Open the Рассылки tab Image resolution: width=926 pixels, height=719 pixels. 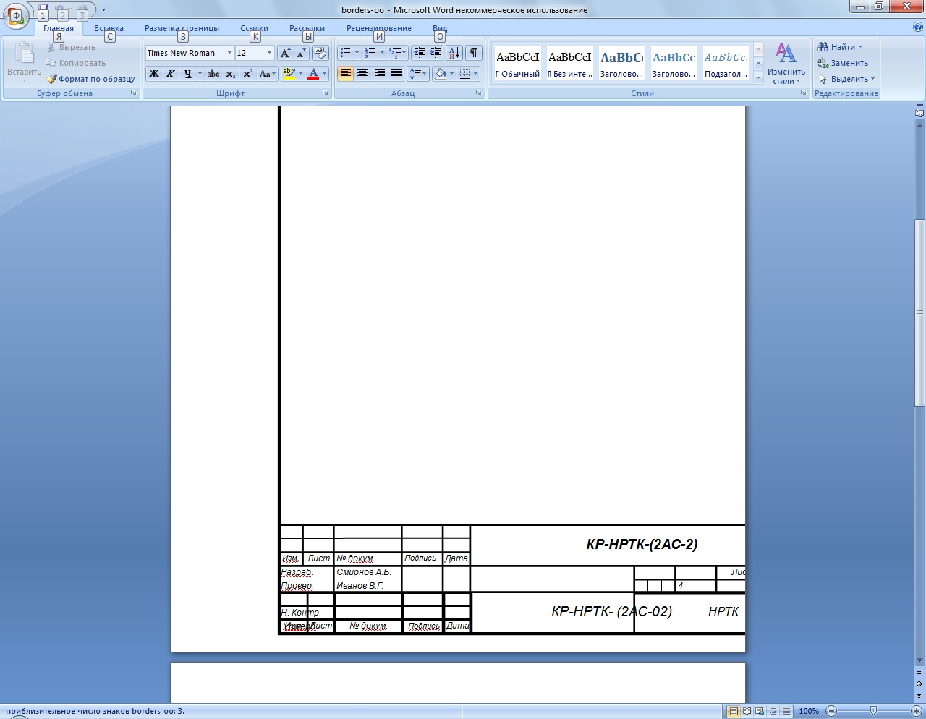[307, 28]
